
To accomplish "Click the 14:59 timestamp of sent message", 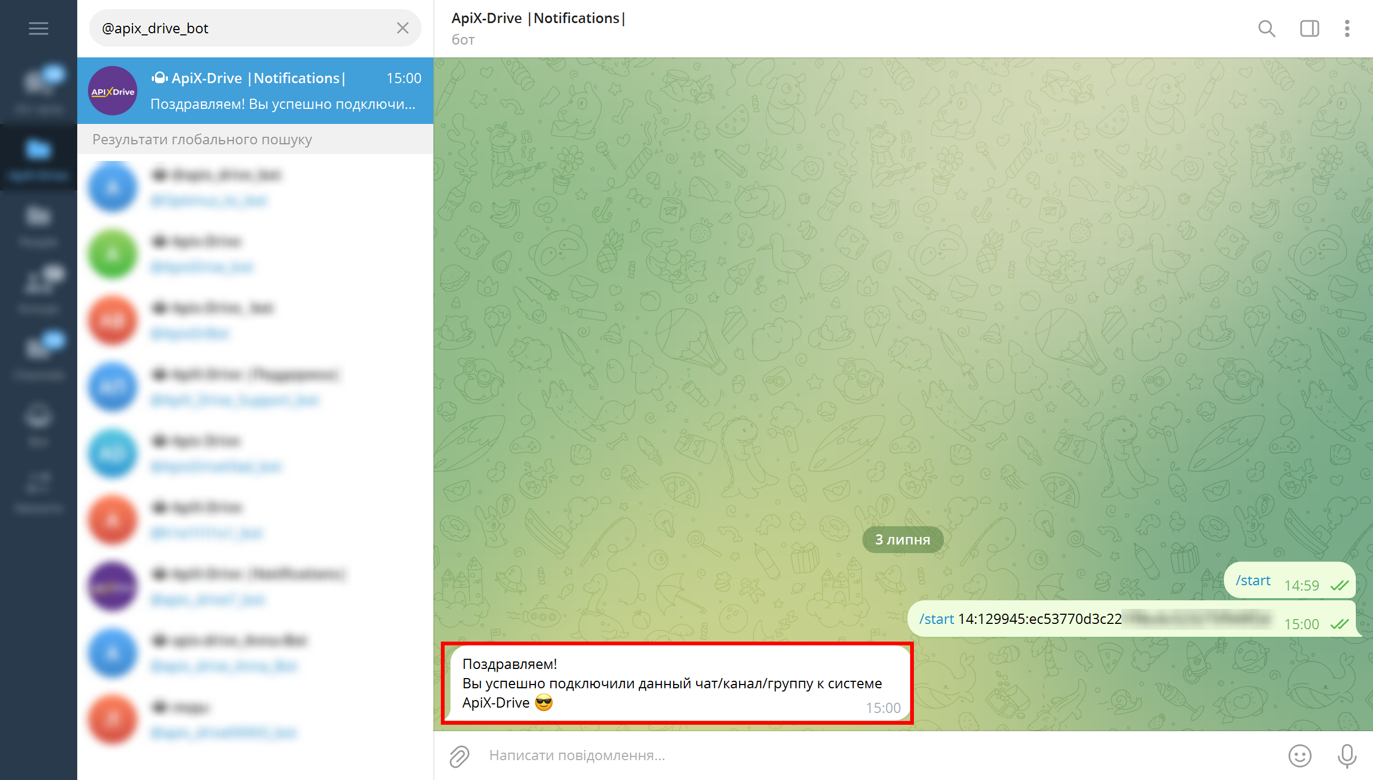I will pyautogui.click(x=1302, y=585).
